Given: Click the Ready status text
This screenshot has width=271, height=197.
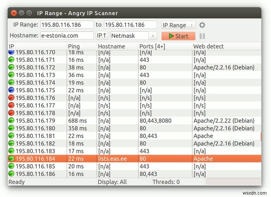Looking at the screenshot, I should point(17,182).
